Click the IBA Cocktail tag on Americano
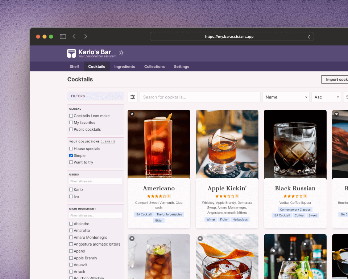Viewport: 348px width, 279px height. pyautogui.click(x=144, y=214)
